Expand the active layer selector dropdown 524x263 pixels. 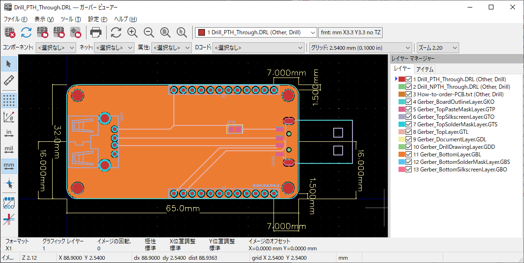pyautogui.click(x=313, y=32)
